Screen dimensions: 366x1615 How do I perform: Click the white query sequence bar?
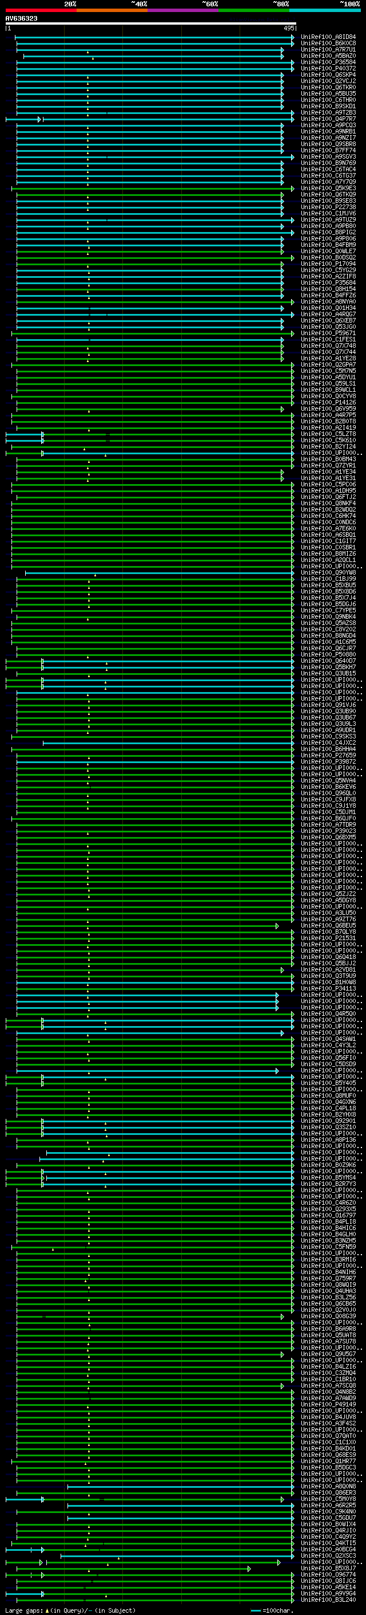point(150,23)
